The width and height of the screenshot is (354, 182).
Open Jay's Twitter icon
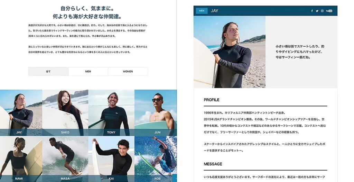pyautogui.click(x=317, y=11)
